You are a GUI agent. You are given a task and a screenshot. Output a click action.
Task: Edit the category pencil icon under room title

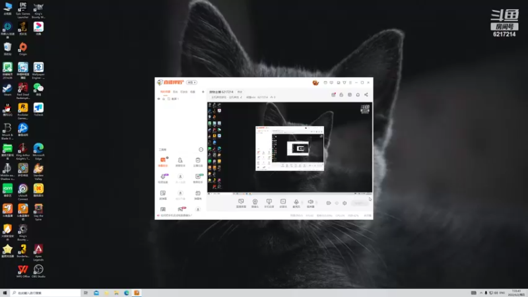click(241, 97)
